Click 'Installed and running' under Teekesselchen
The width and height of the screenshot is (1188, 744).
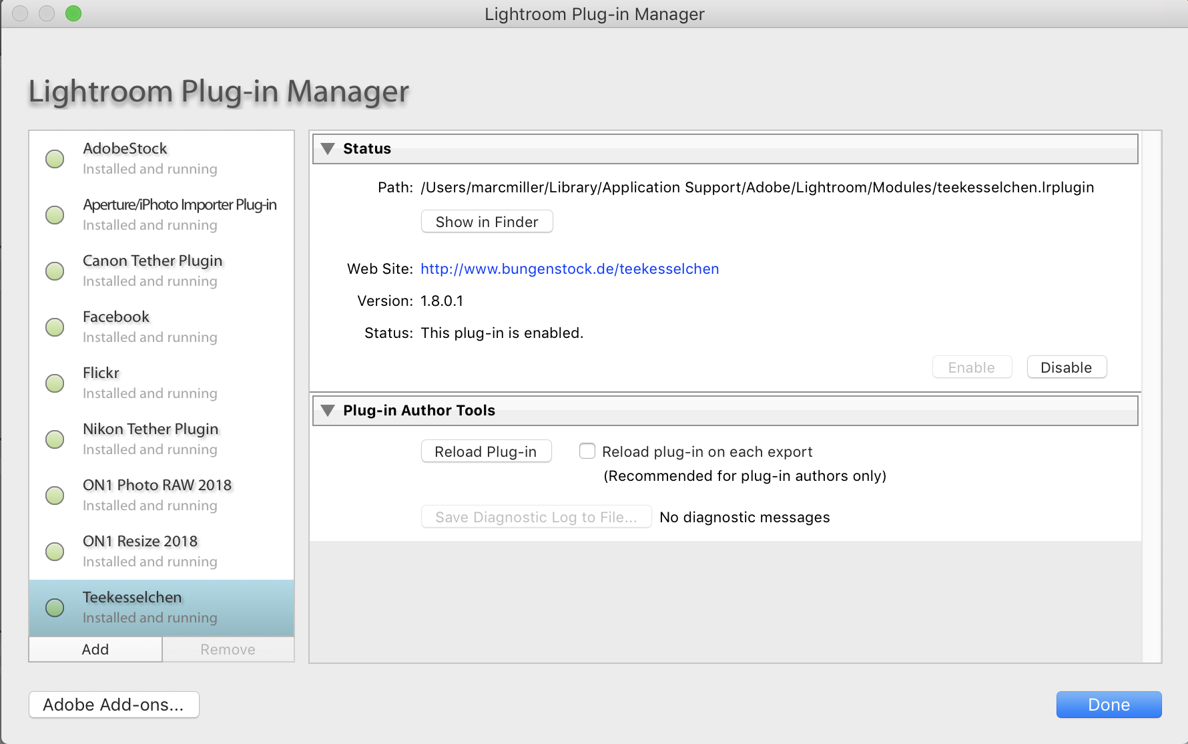pos(150,618)
